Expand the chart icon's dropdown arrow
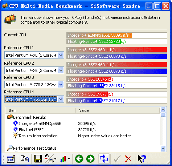Viewport: 172px width, 166px height. [69, 159]
